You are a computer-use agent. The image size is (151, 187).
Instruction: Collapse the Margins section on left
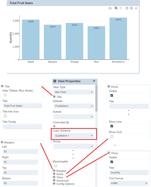[x=2, y=142]
